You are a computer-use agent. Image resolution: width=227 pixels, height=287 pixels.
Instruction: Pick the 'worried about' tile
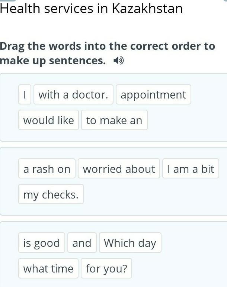(119, 169)
